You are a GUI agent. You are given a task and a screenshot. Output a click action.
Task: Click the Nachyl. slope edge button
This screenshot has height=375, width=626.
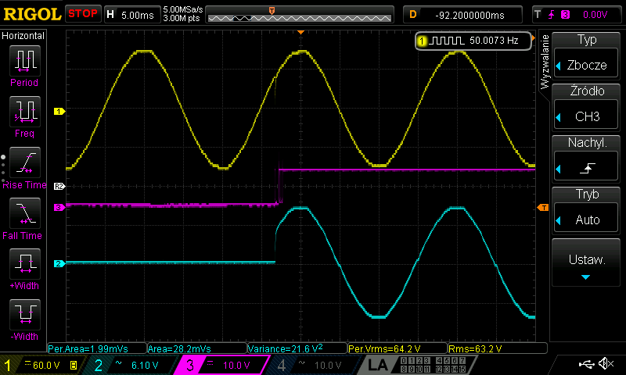[x=587, y=157]
